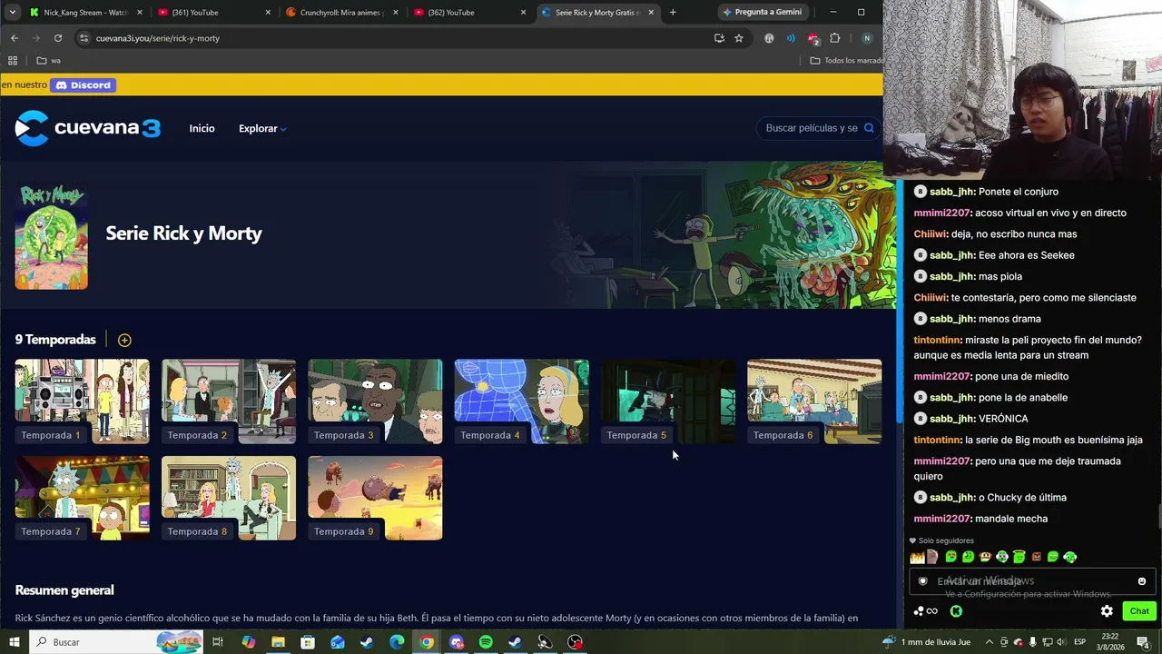The image size is (1162, 654).
Task: Open Todos los marcadores folder
Action: 846,61
